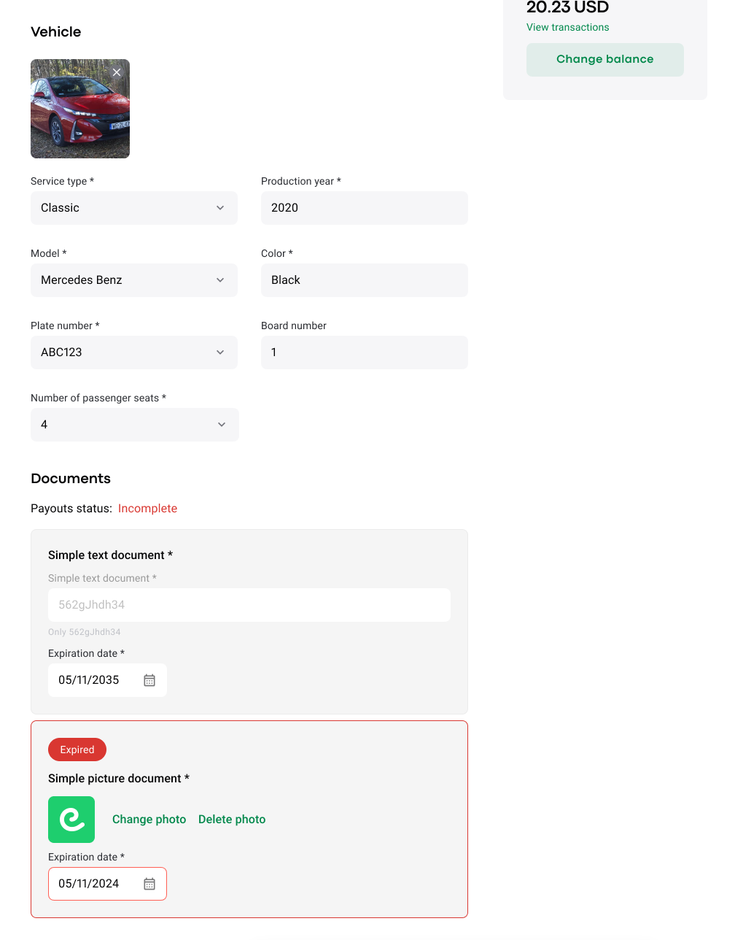Click the Change balance button

tap(604, 59)
